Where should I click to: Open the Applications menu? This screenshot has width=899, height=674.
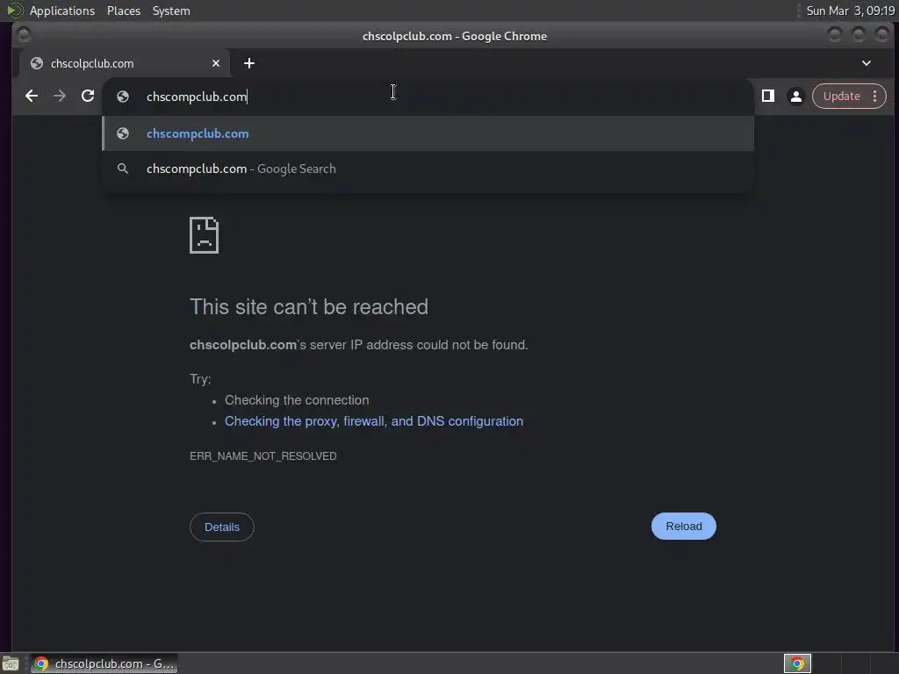point(62,11)
